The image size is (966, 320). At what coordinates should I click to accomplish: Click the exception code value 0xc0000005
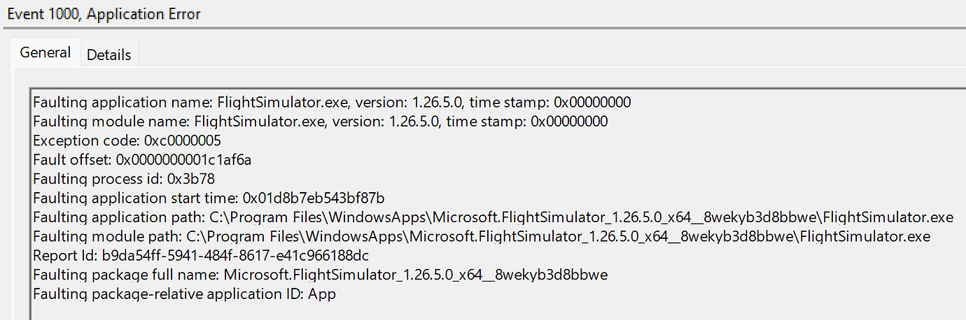click(183, 140)
